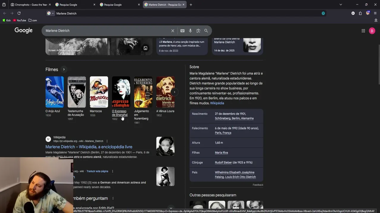Image resolution: width=380 pixels, height=213 pixels.
Task: Click the Wikipédia link in Sobre
Action: tap(217, 103)
